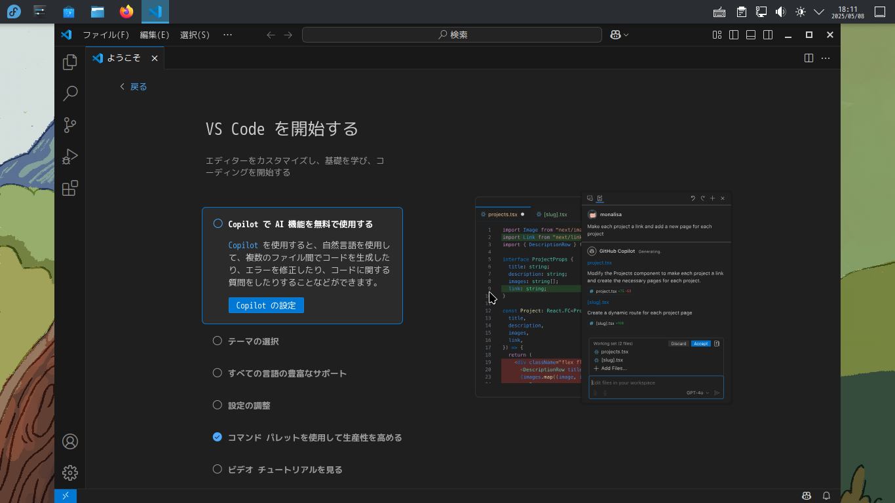Open the Manage gear settings icon

(70, 472)
